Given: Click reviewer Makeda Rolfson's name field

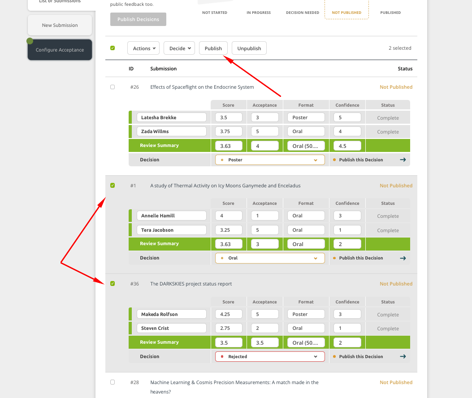Looking at the screenshot, I should pos(172,314).
